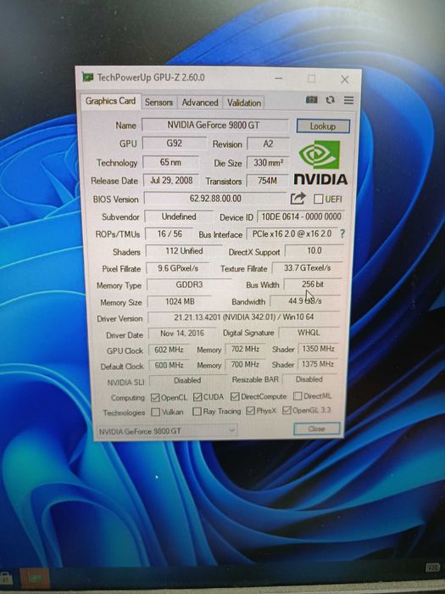Image resolution: width=445 pixels, height=594 pixels.
Task: Open the GPU selection dropdown at bottom
Action: point(166,431)
